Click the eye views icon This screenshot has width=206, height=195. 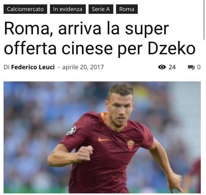click(x=162, y=67)
